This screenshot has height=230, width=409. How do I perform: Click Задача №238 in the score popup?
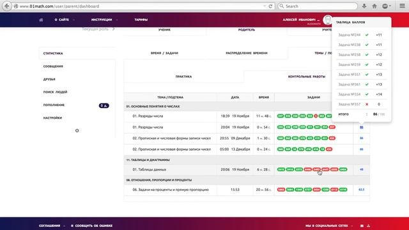point(350,45)
